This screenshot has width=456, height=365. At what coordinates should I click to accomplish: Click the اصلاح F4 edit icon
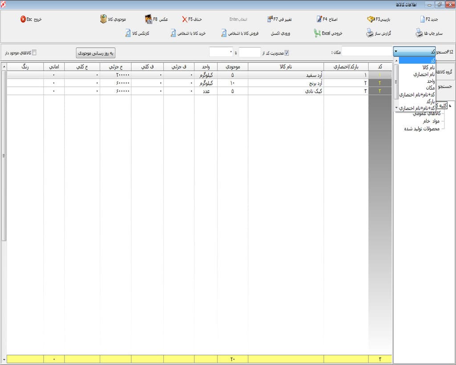click(319, 20)
